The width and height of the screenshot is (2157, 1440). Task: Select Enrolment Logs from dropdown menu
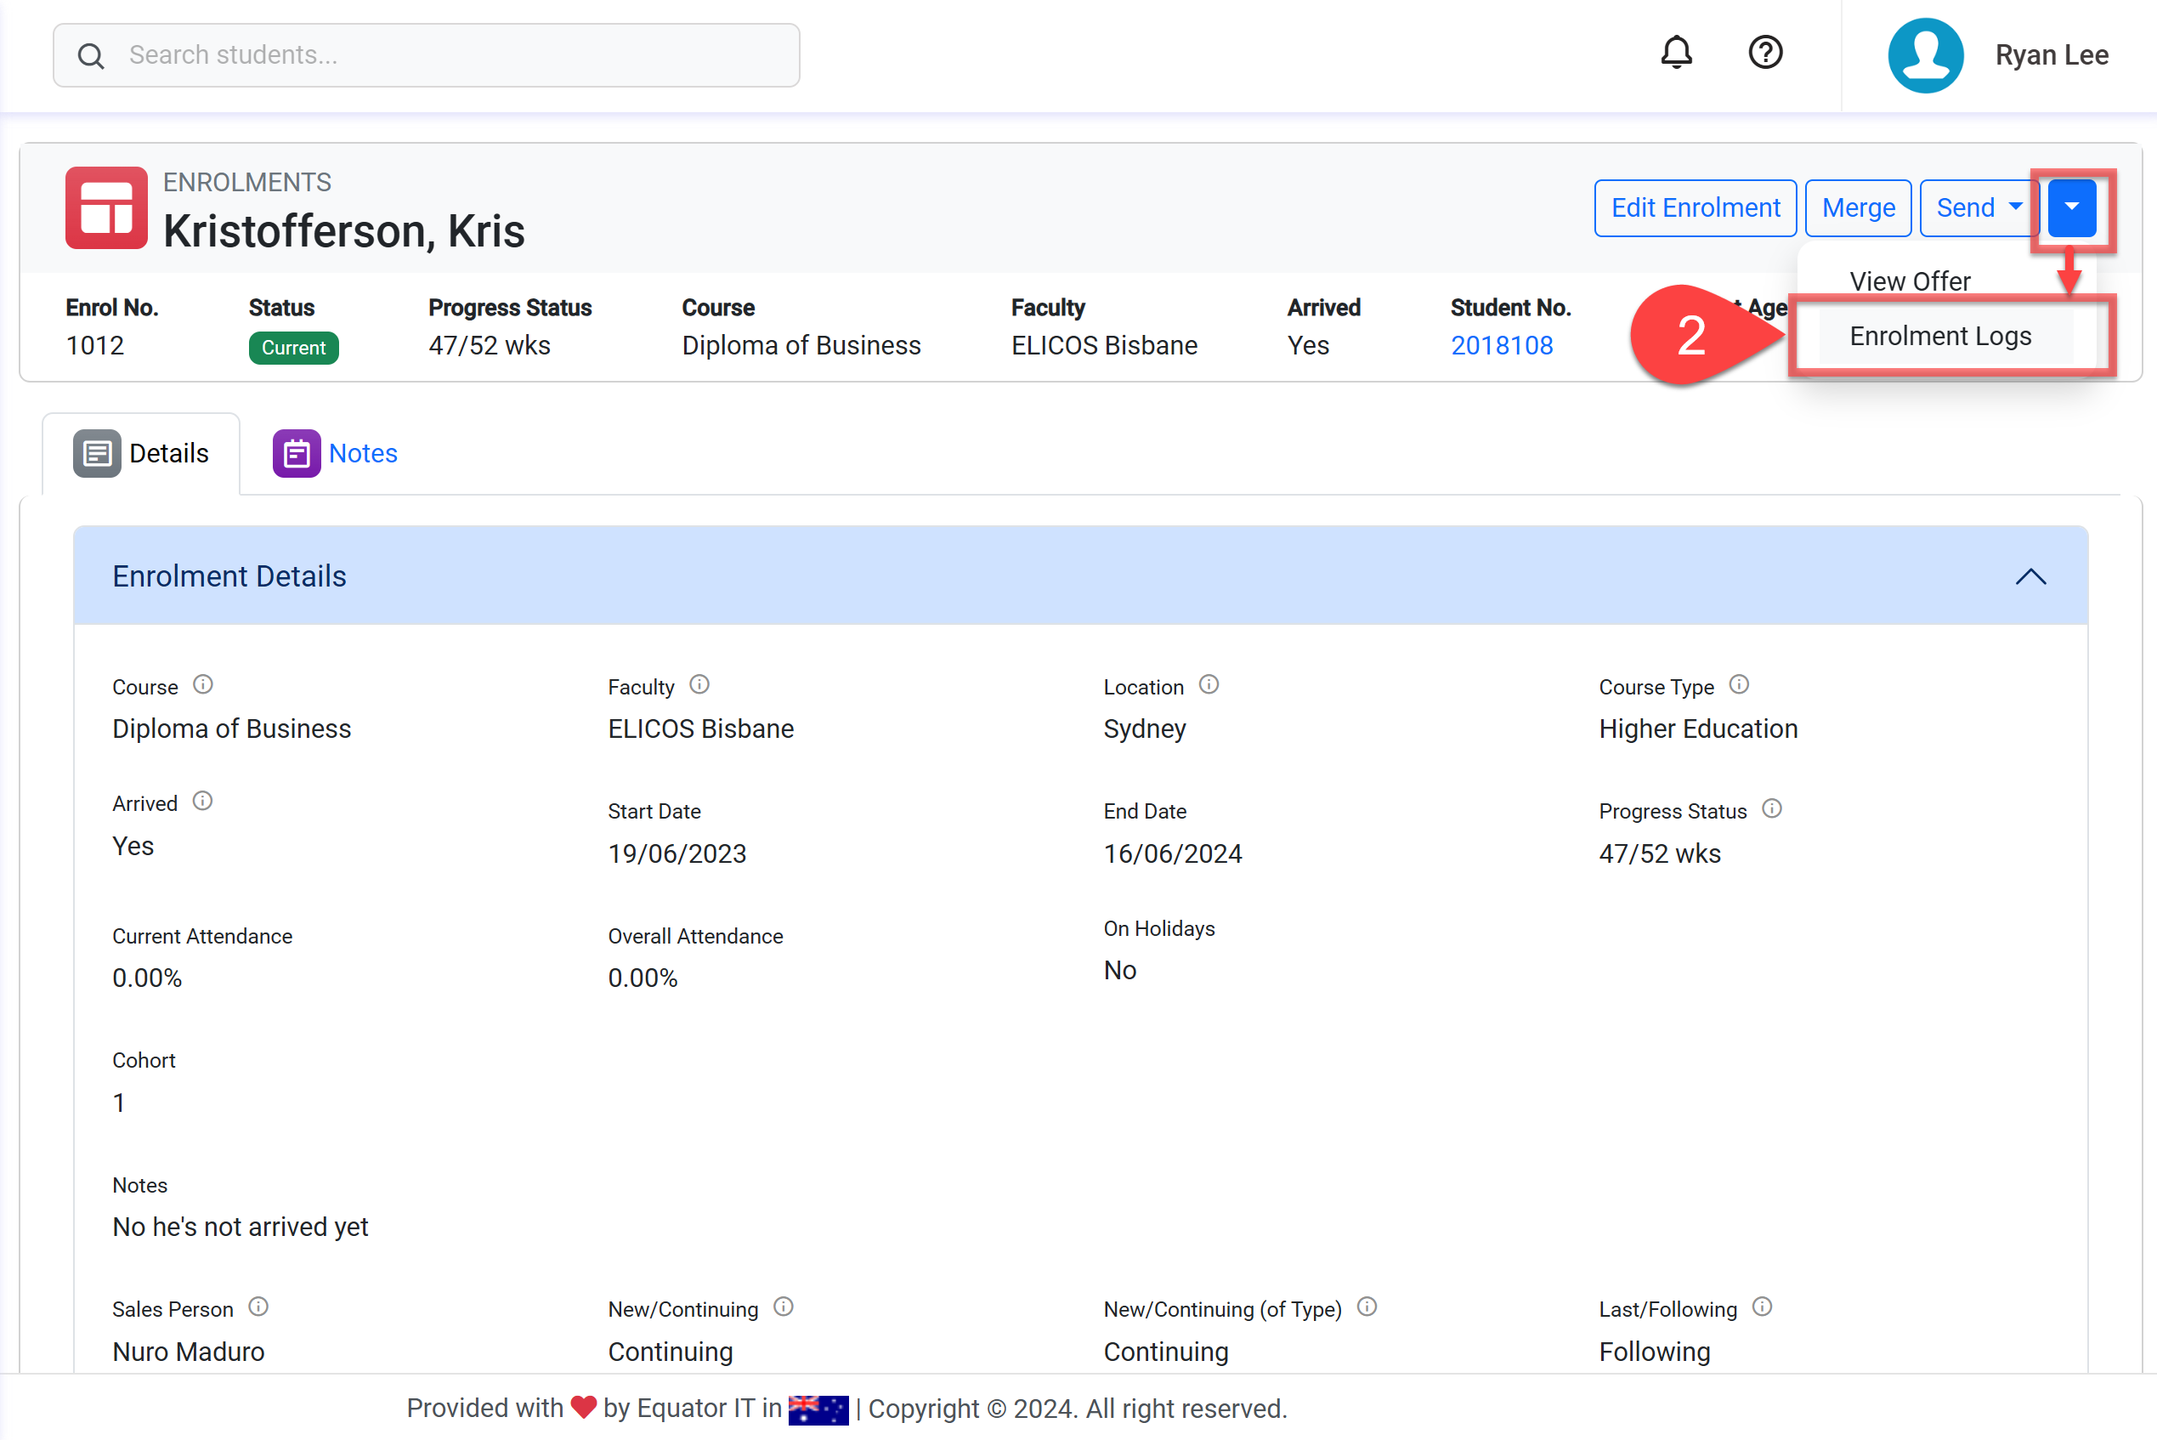click(1940, 336)
